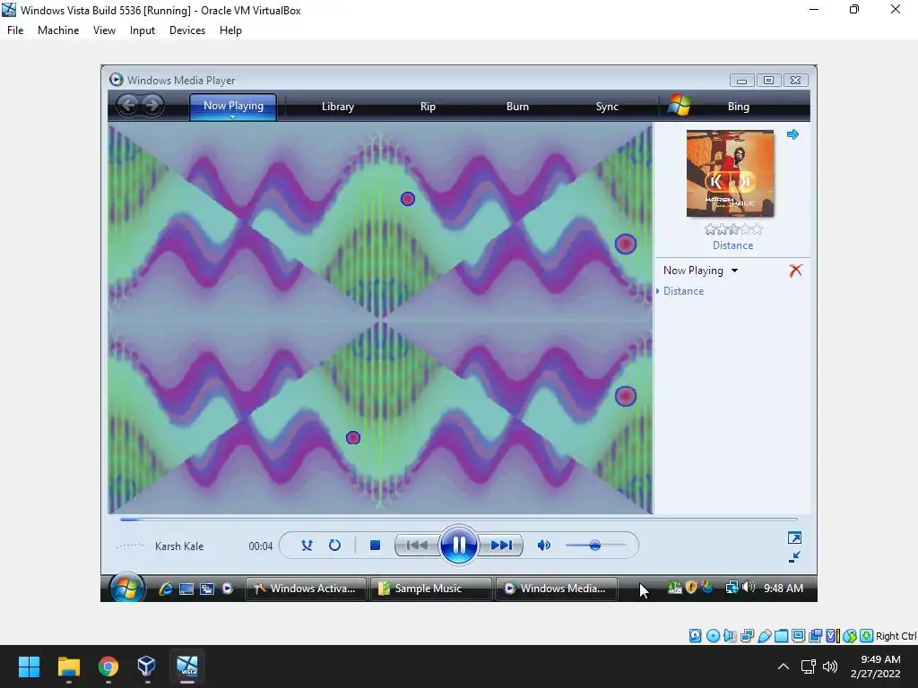Select the Distance track in the playlist
This screenshot has width=918, height=688.
click(683, 291)
